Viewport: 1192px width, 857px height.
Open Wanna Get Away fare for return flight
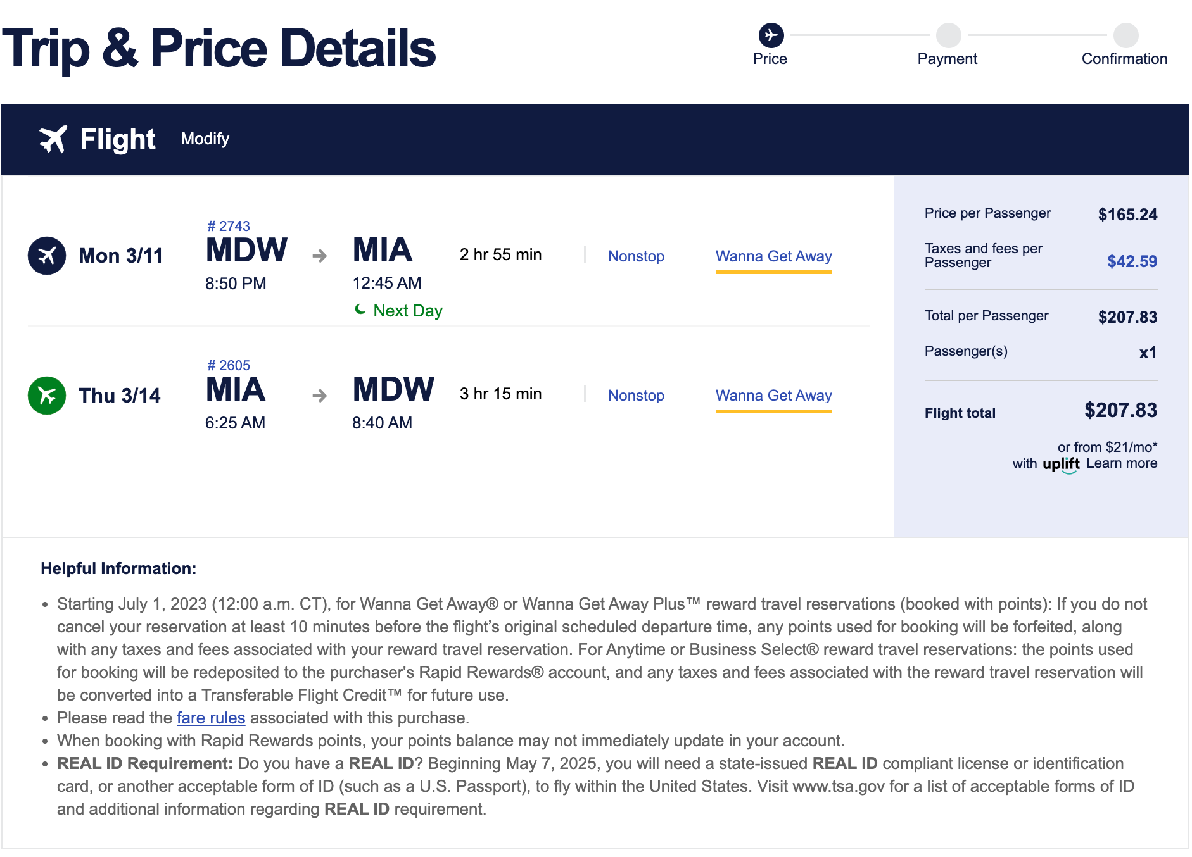(773, 396)
